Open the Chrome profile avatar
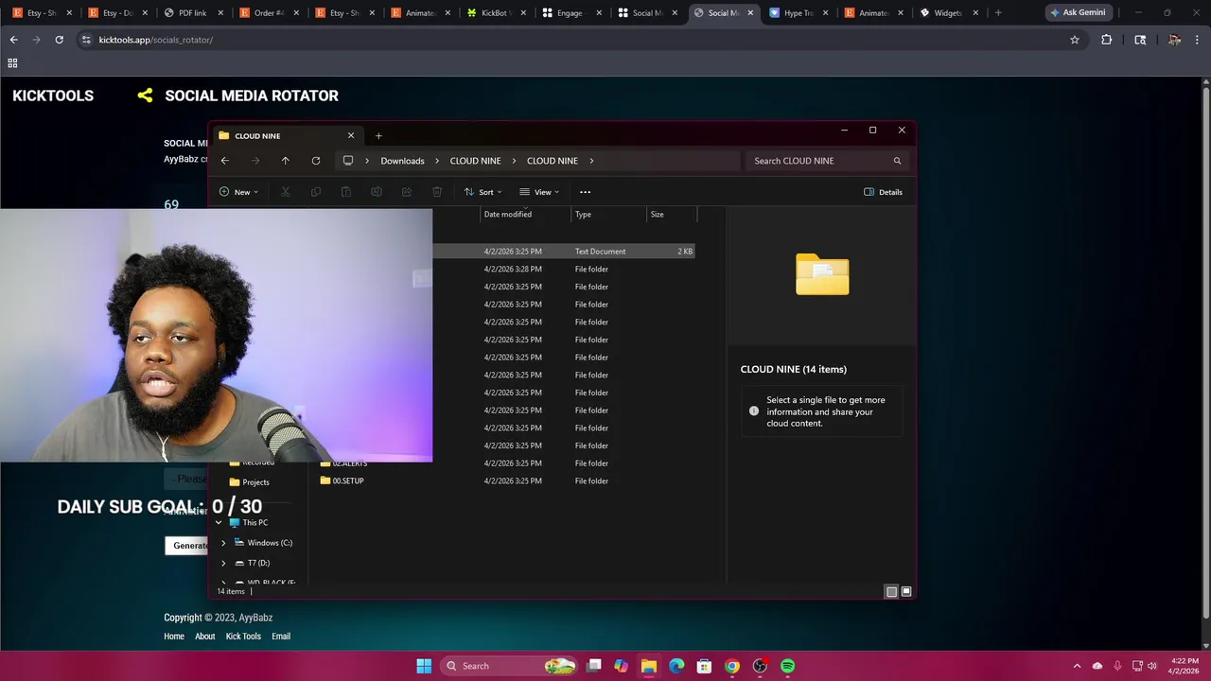The image size is (1211, 681). (x=1174, y=40)
